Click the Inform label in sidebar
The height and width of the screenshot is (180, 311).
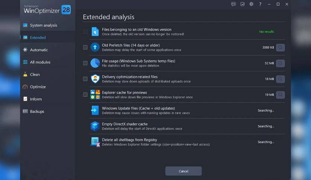tap(36, 99)
